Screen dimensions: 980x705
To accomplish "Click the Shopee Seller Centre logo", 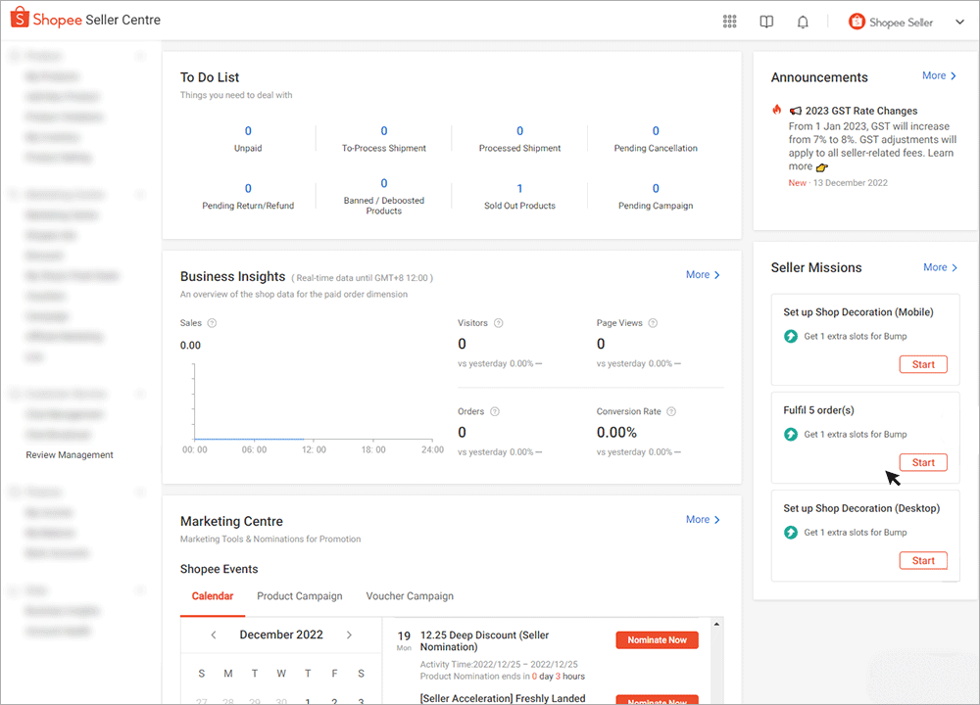I will click(83, 18).
